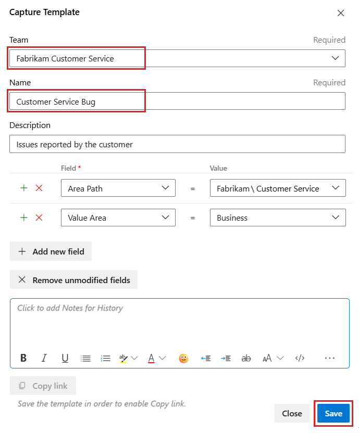Remove the Value Area field row
The image size is (359, 433).
click(38, 218)
